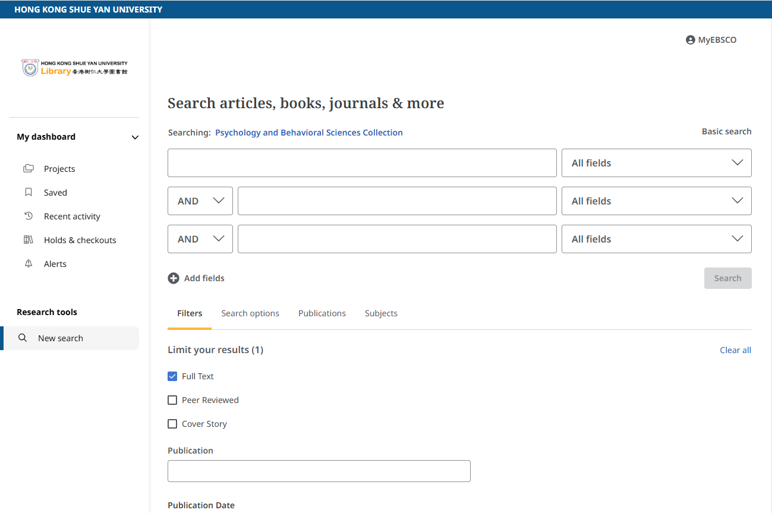Switch to Basic search
The height and width of the screenshot is (513, 772).
click(726, 131)
